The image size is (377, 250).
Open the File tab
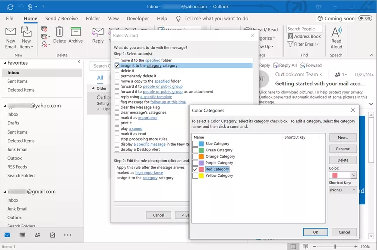point(10,19)
